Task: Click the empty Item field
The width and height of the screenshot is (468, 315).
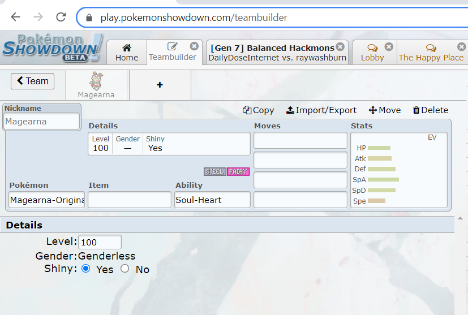Action: click(x=130, y=200)
